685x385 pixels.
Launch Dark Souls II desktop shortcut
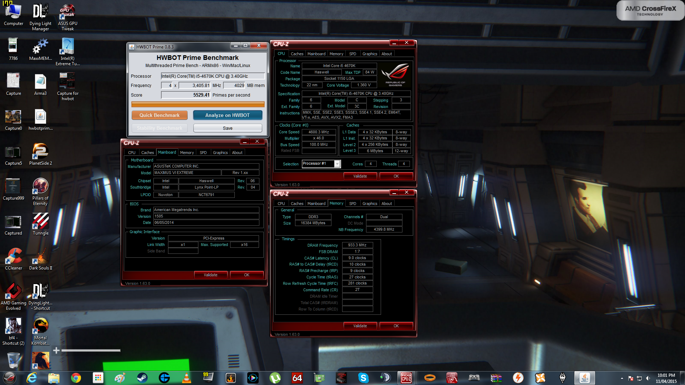(40, 259)
